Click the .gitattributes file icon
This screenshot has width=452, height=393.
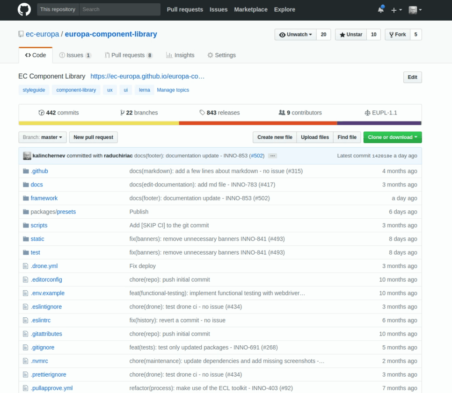coord(26,334)
